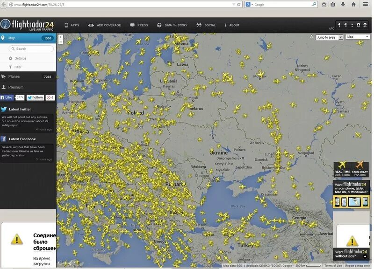Open the Press section

pyautogui.click(x=138, y=25)
